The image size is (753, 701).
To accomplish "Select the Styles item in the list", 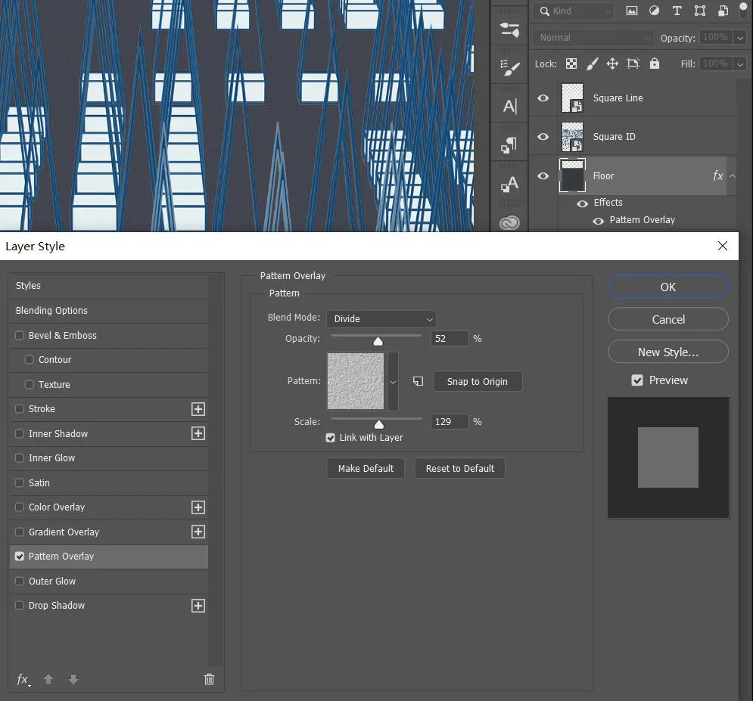I will point(29,286).
